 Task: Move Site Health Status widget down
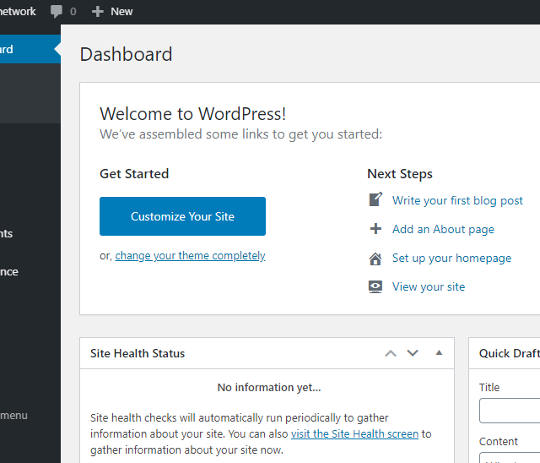tap(413, 353)
